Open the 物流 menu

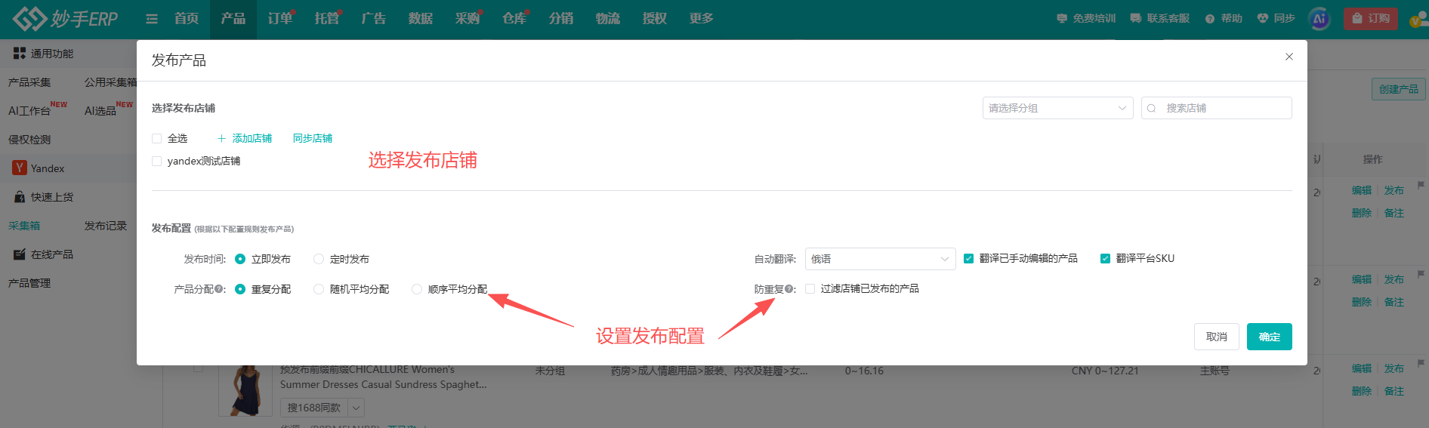(x=608, y=18)
